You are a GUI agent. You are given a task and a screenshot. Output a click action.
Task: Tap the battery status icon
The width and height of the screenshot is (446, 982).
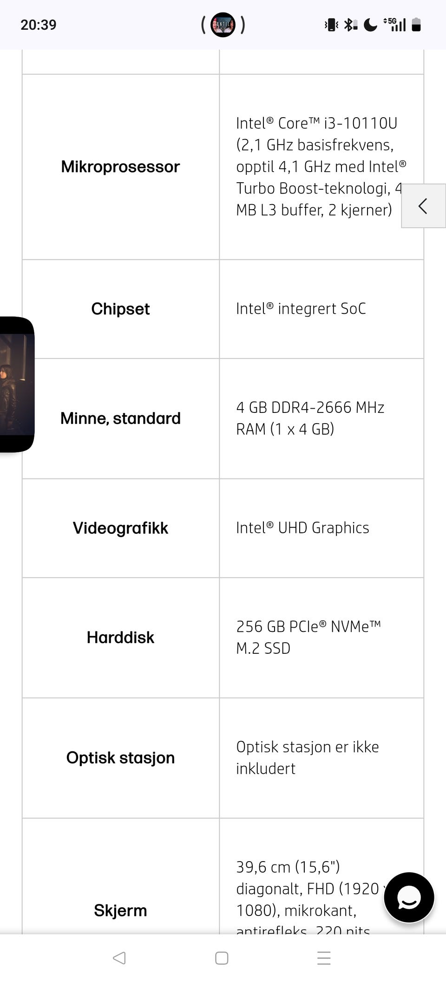416,25
